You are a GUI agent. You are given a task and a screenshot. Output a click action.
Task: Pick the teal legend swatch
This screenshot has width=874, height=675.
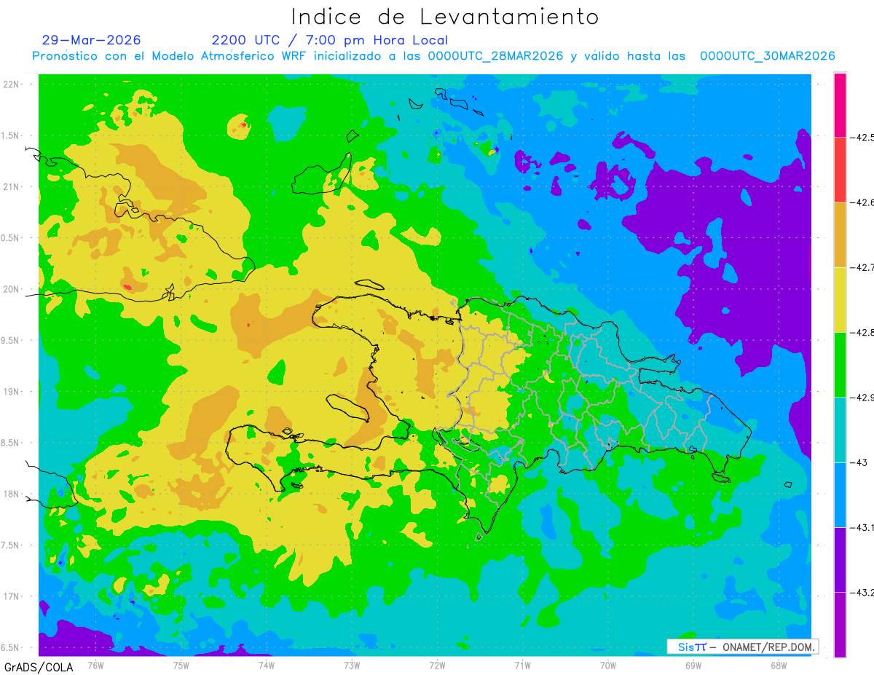click(840, 430)
